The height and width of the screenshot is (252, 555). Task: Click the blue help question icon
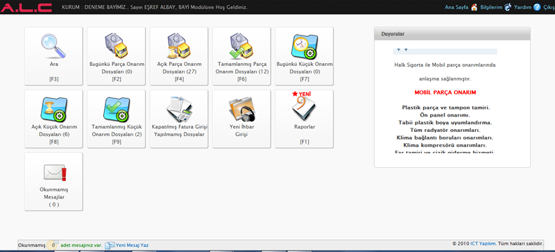tap(537, 7)
